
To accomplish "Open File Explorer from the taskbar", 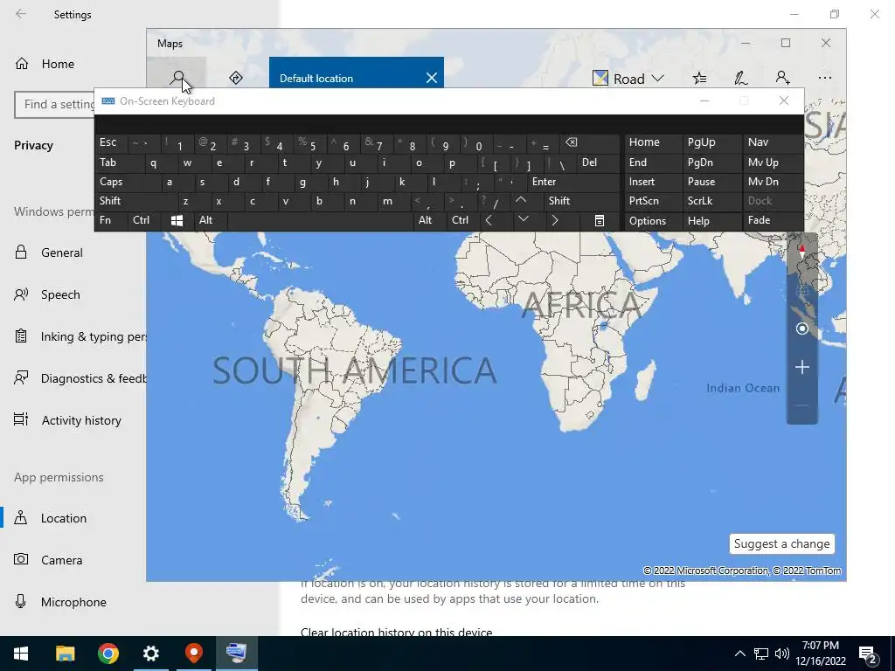I will click(x=65, y=654).
